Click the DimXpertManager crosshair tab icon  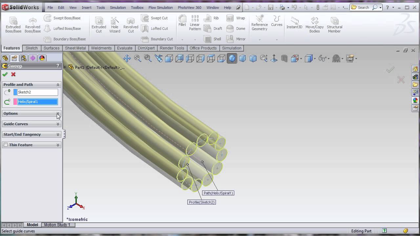(33, 58)
